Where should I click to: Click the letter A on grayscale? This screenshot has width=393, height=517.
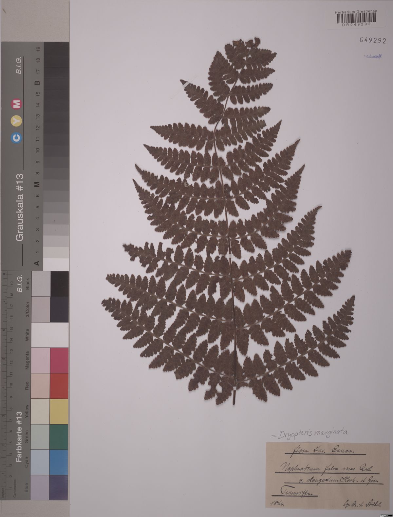[x=37, y=263]
